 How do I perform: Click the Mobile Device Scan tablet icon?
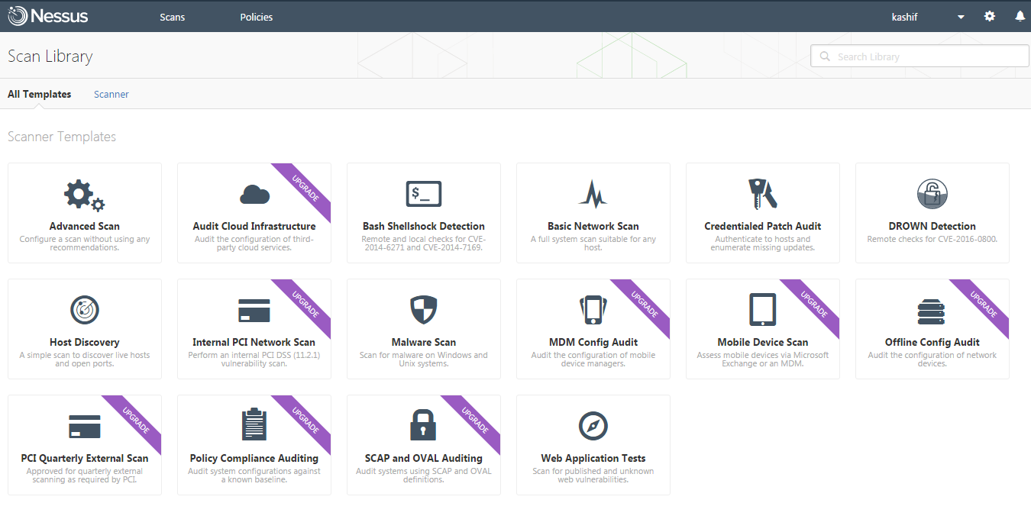tap(763, 310)
